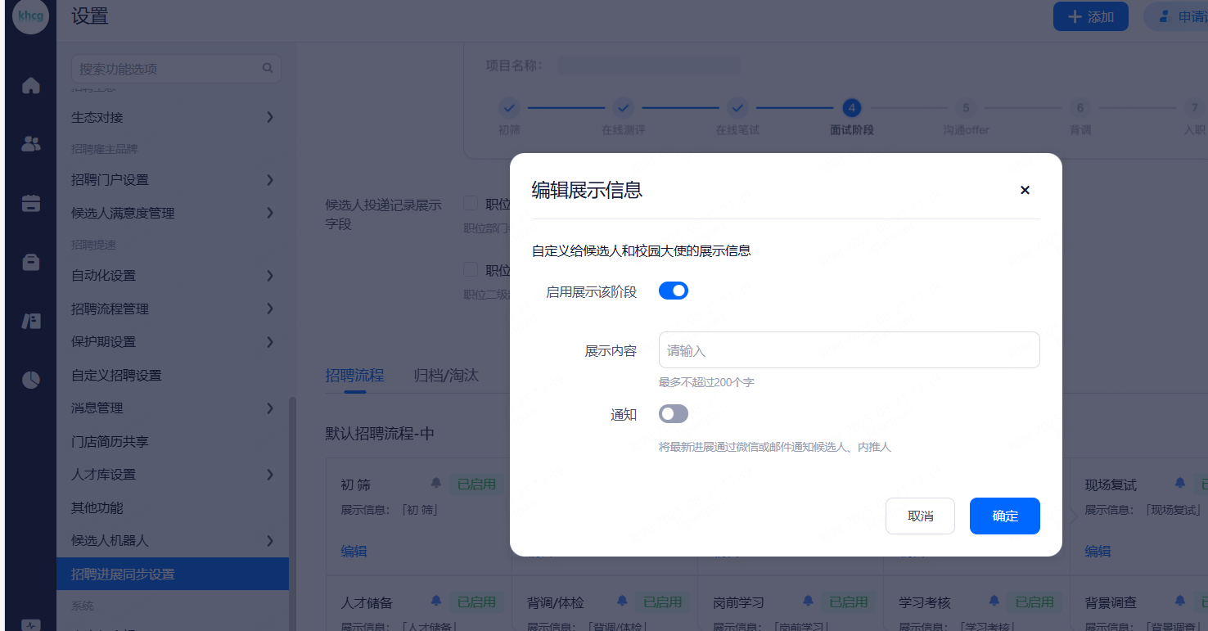Screen dimensions: 1208x631
Task: Disable the 启用展示该阶段 switch
Action: pyautogui.click(x=673, y=291)
